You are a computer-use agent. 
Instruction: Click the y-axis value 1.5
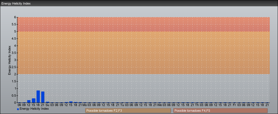tap(14, 81)
